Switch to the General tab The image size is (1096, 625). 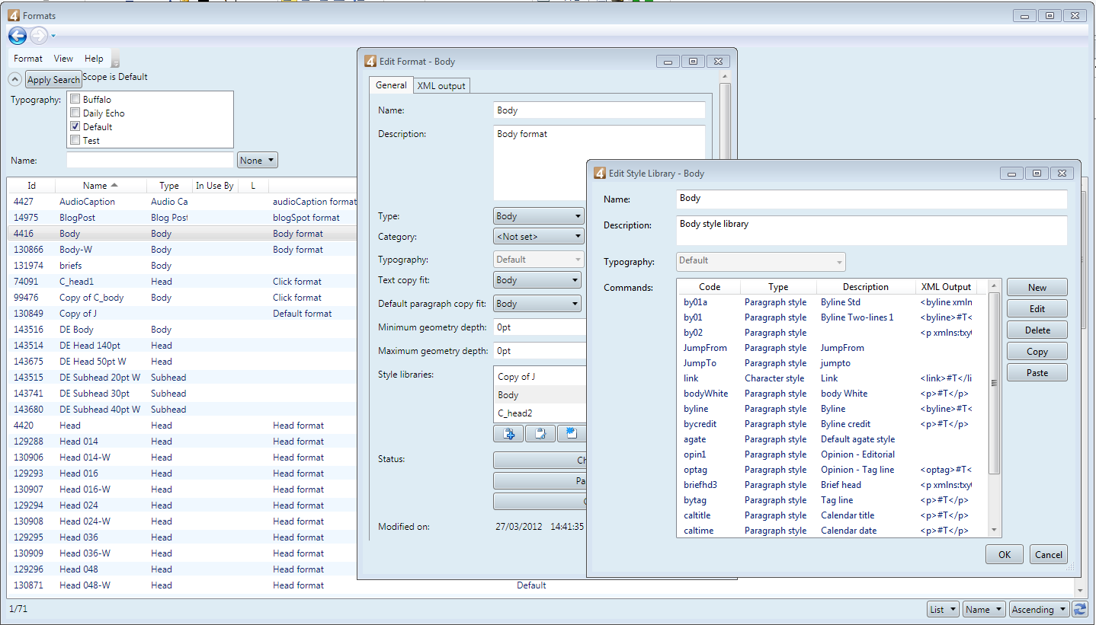[391, 85]
